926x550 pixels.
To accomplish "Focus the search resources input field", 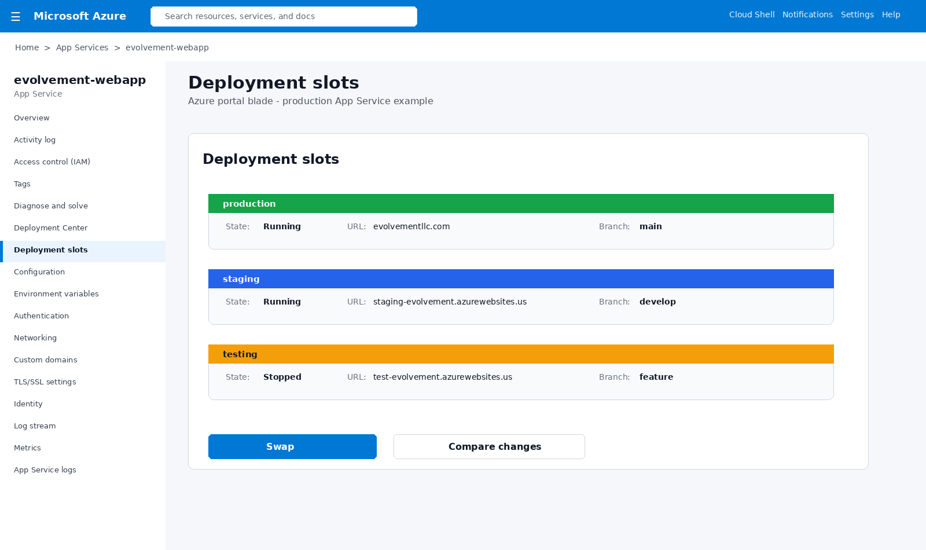I will [284, 16].
